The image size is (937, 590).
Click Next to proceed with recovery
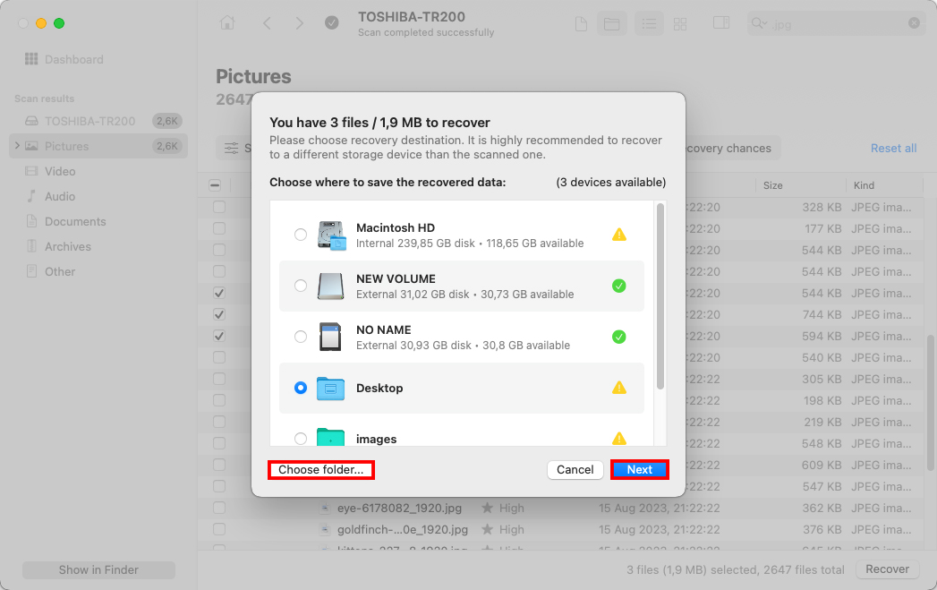tap(639, 469)
